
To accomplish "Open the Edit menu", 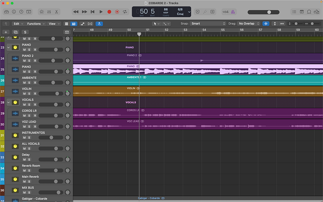I will (x=18, y=24).
